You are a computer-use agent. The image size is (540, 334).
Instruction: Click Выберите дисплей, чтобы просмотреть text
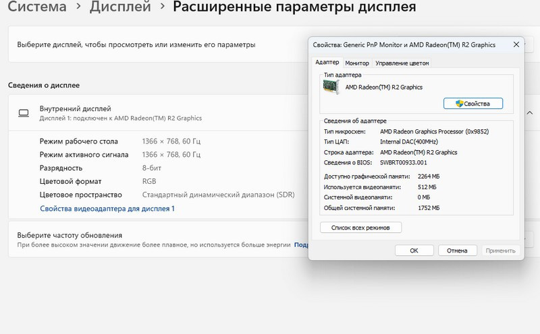pyautogui.click(x=136, y=44)
